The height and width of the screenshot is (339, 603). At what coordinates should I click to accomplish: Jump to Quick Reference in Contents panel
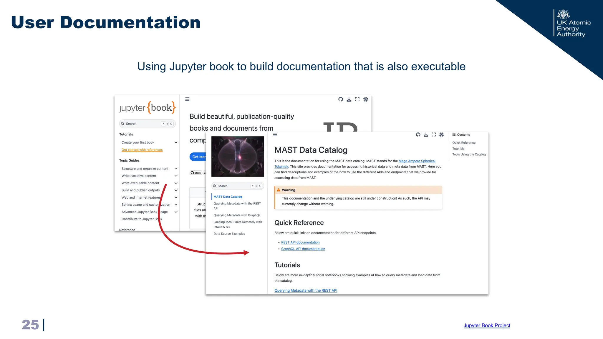[464, 143]
